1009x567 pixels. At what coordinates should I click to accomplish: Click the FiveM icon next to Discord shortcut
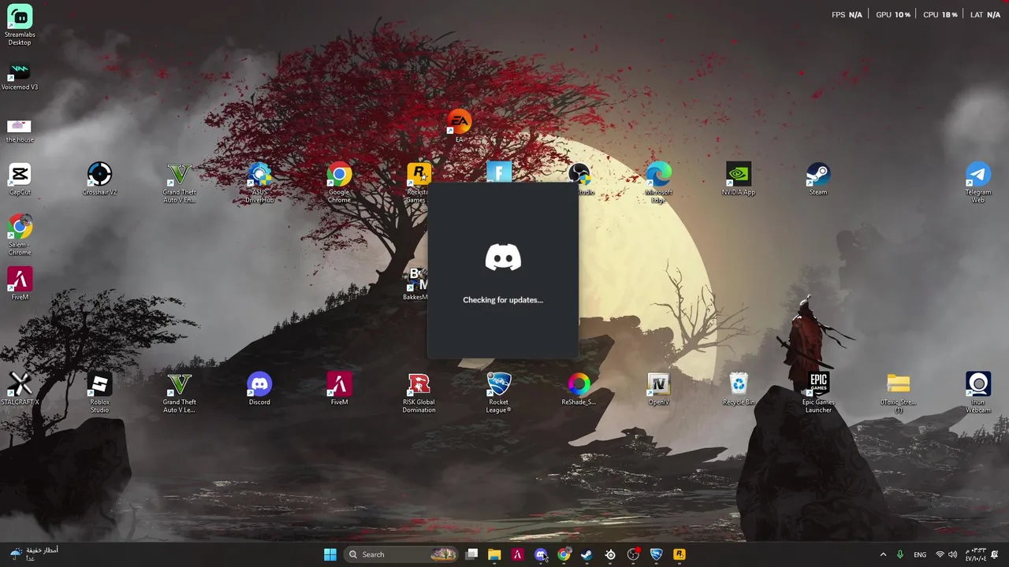[339, 390]
